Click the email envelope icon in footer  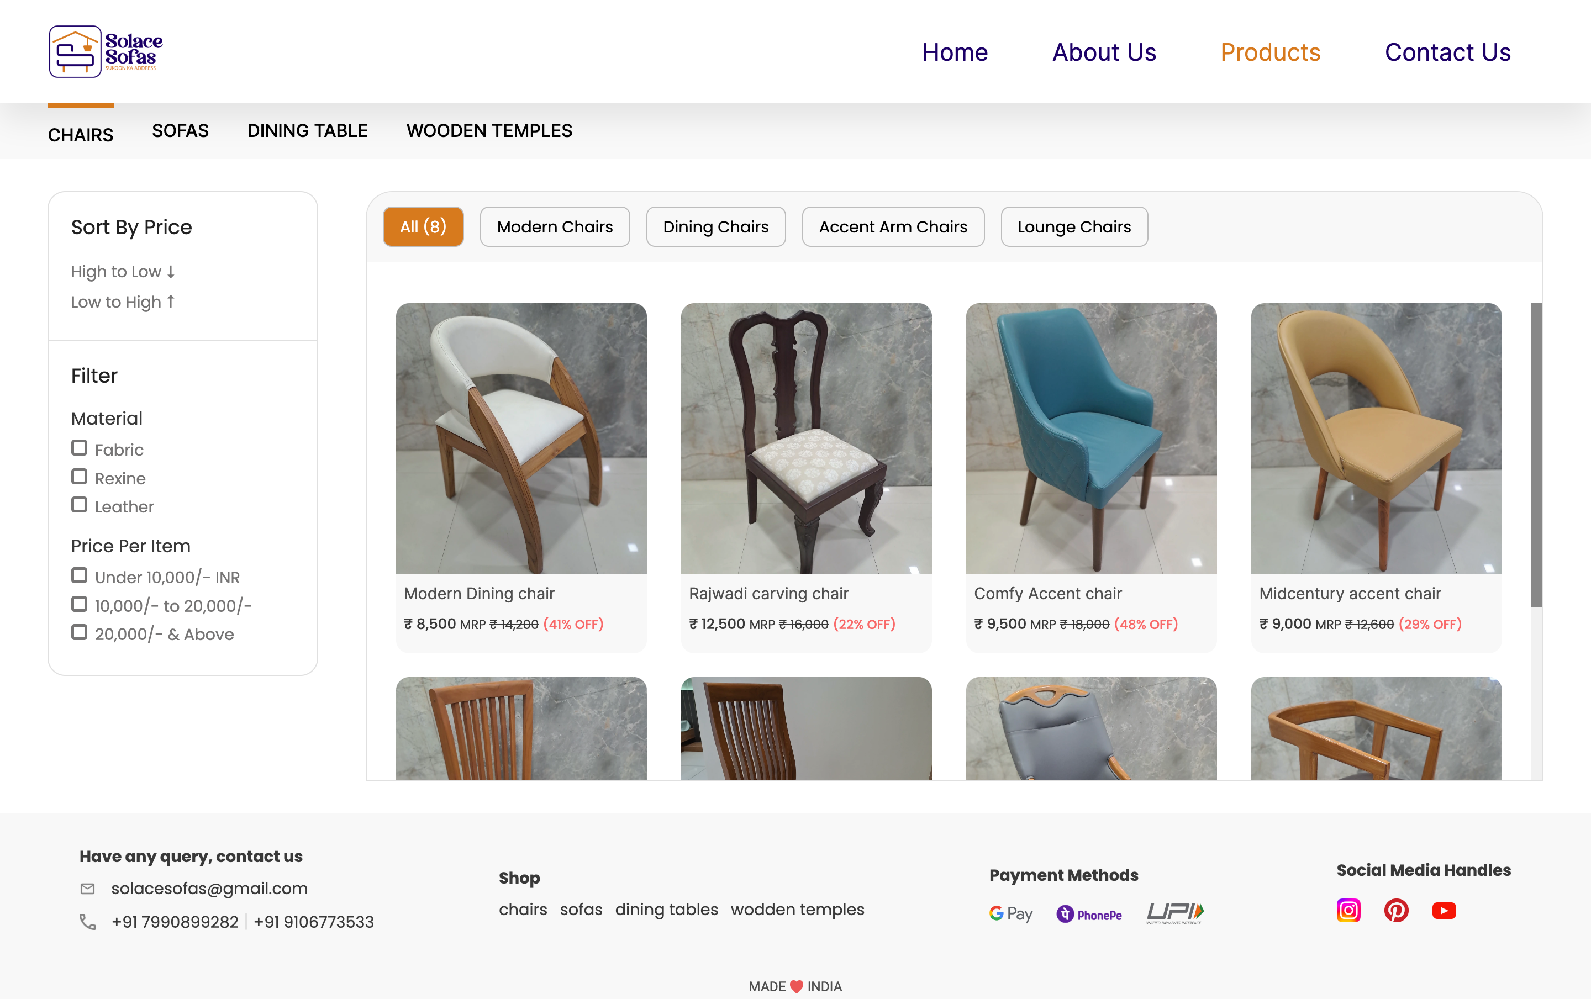point(88,889)
